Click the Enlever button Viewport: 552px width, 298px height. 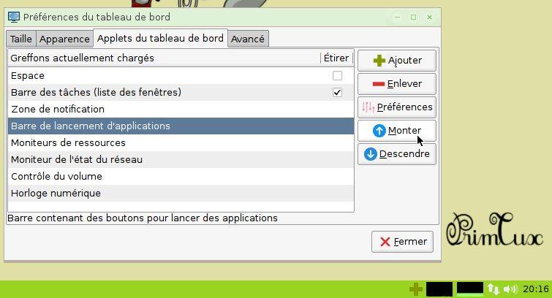pos(397,84)
